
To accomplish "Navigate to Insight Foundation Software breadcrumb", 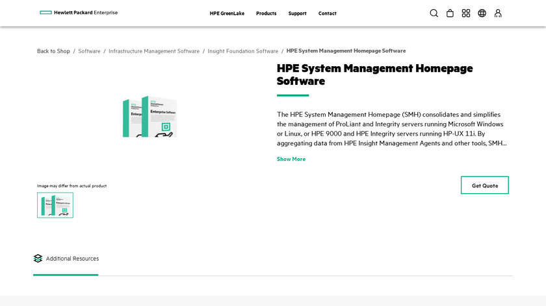I will (242, 51).
